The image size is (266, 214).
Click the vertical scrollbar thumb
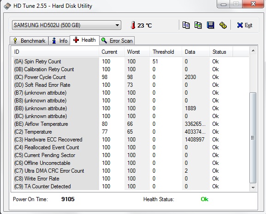[253, 138]
